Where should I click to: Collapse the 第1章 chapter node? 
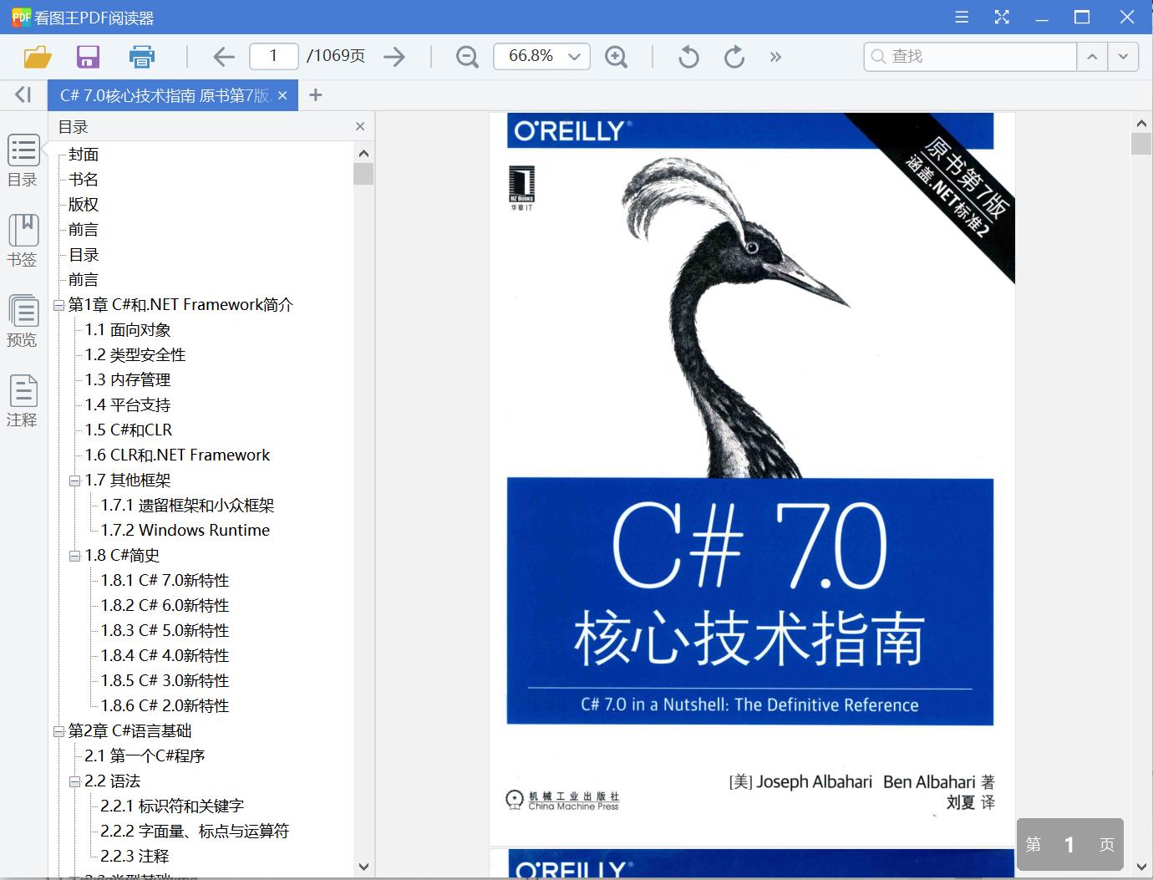58,304
